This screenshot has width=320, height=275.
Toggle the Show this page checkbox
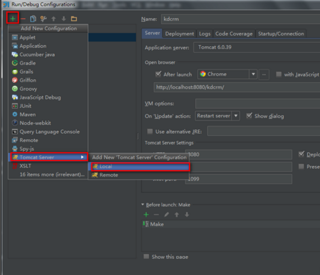tap(146, 256)
